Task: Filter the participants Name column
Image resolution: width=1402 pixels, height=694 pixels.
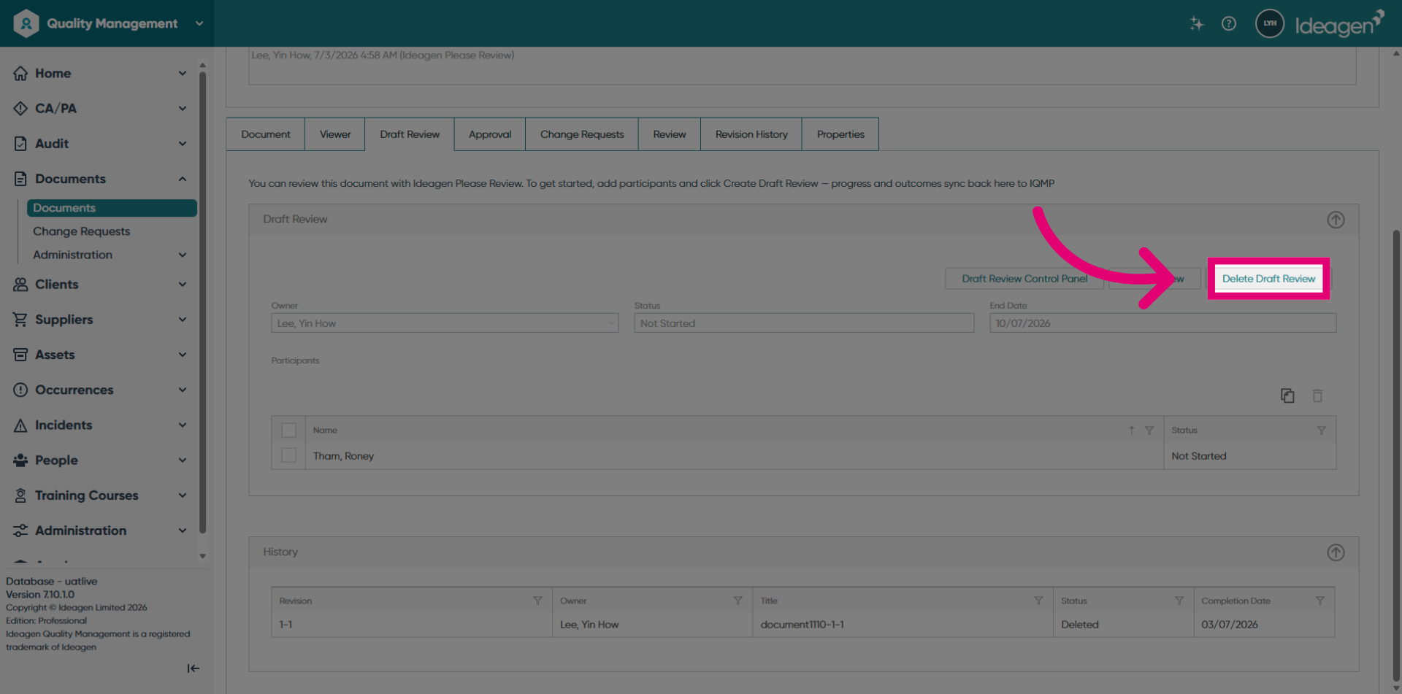Action: click(x=1149, y=431)
